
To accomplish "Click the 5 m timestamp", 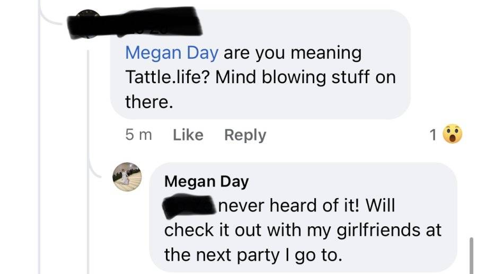I will click(x=138, y=135).
